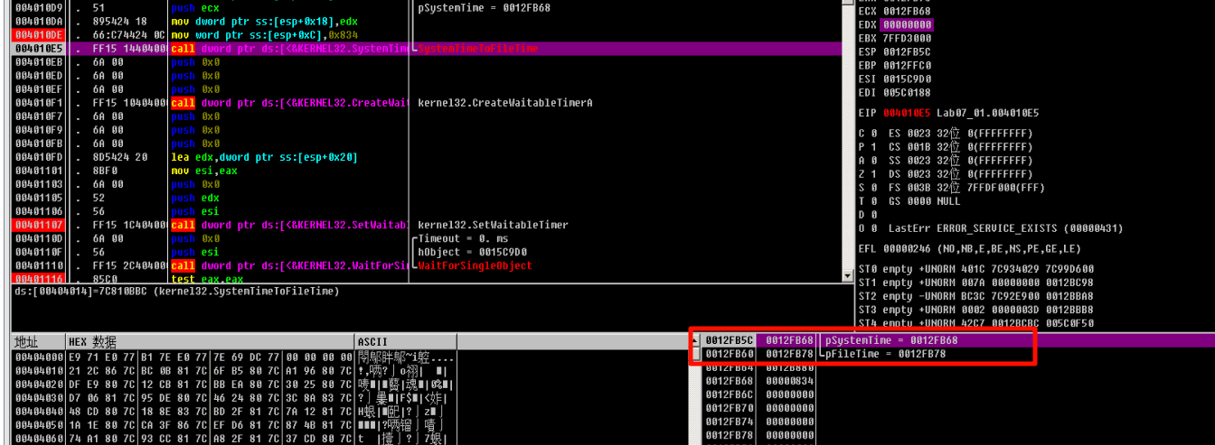1215x445 pixels.
Task: Select the highlighted disassembly row at address 004010E5
Action: tap(427, 48)
